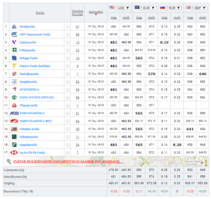Click the Inecobank green logo
211x199 pixels.
click(x=14, y=50)
